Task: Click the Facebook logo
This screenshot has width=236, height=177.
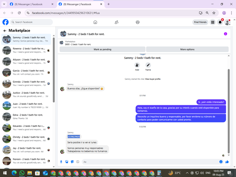Action: click(x=6, y=22)
